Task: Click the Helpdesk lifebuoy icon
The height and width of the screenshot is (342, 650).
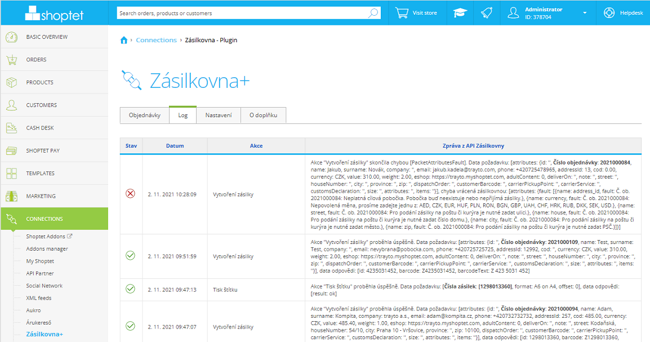Action: [609, 13]
